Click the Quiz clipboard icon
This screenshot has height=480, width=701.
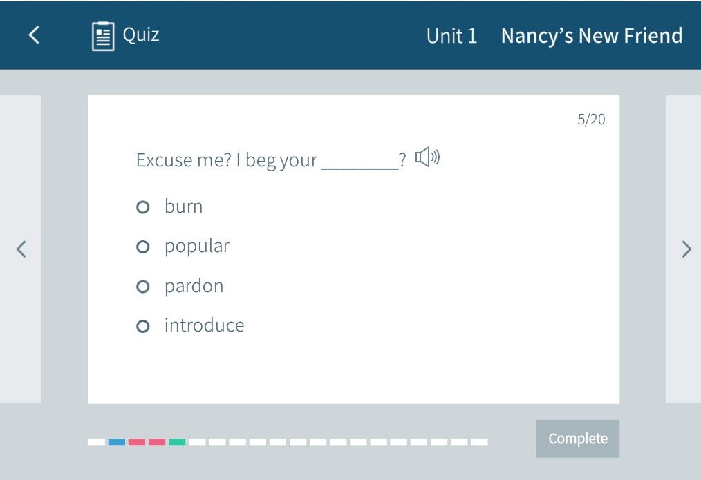click(x=103, y=36)
